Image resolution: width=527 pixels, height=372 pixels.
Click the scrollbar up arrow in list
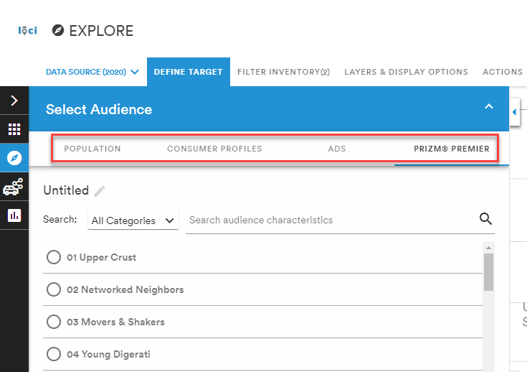[x=489, y=248]
